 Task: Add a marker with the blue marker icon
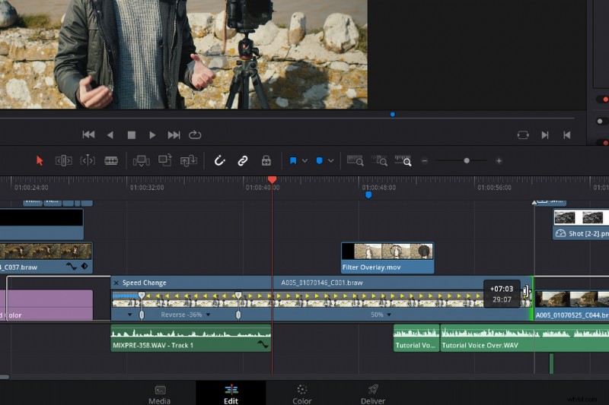(x=319, y=160)
